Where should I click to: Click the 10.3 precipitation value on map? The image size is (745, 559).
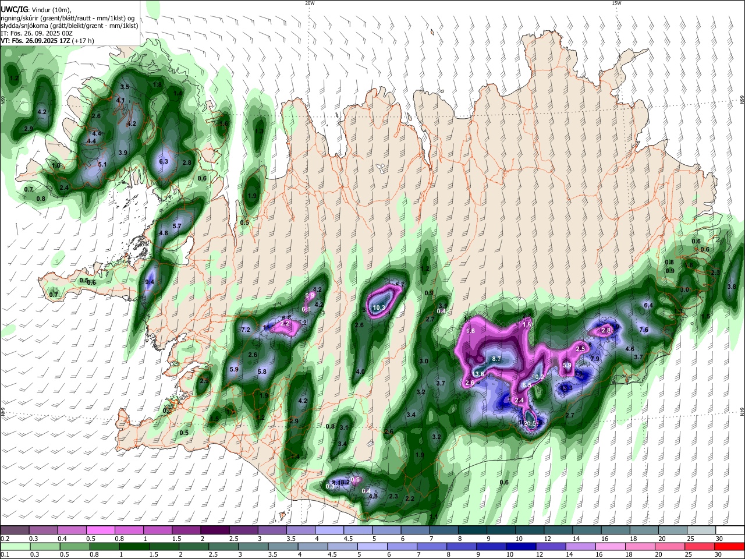[x=379, y=307]
